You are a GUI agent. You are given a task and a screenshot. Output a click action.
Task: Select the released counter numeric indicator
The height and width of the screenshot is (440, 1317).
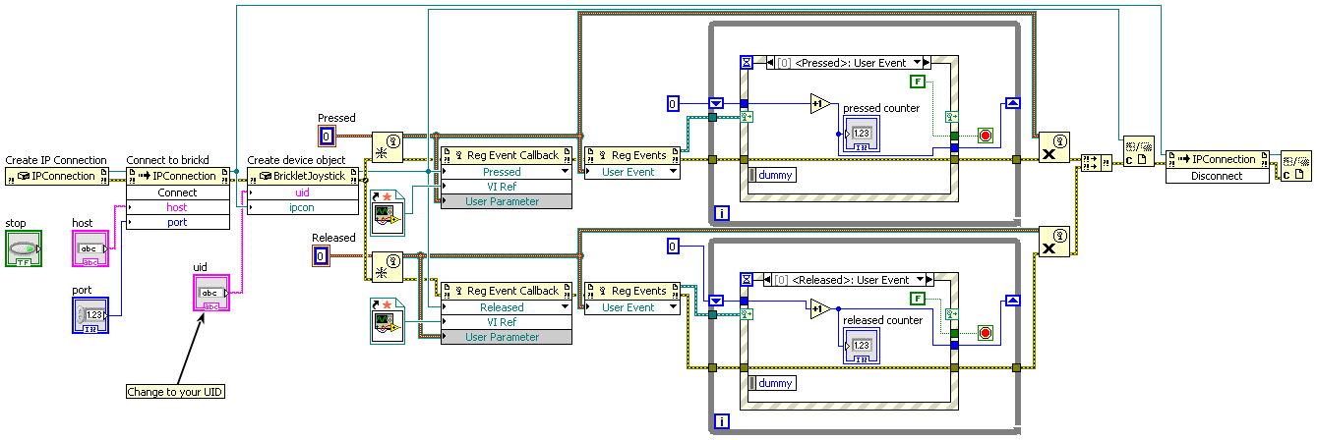click(861, 346)
